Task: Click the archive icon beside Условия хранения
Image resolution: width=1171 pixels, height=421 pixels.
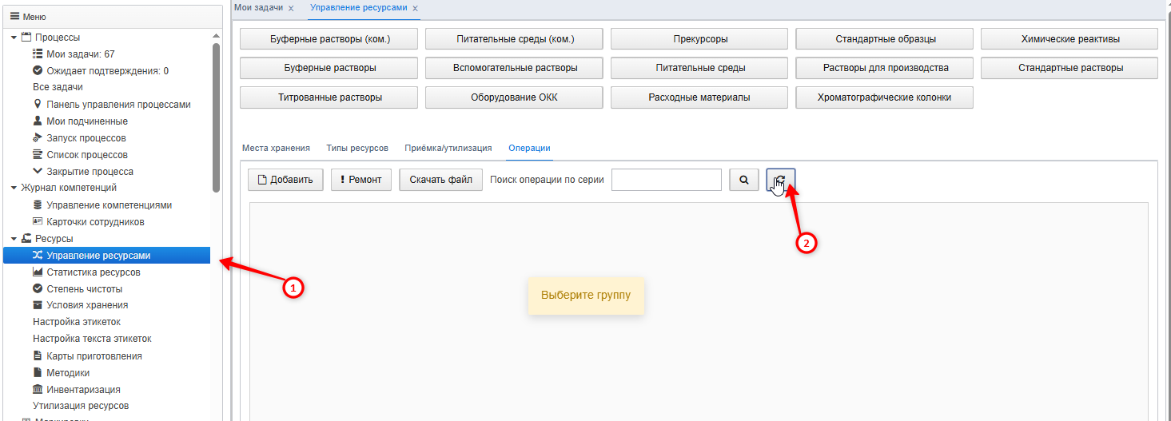Action: point(38,305)
